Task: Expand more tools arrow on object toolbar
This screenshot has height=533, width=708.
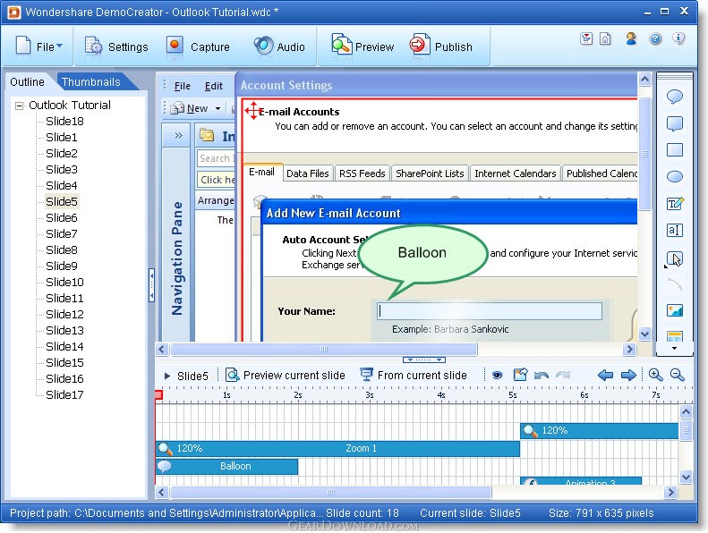Action: click(x=674, y=349)
